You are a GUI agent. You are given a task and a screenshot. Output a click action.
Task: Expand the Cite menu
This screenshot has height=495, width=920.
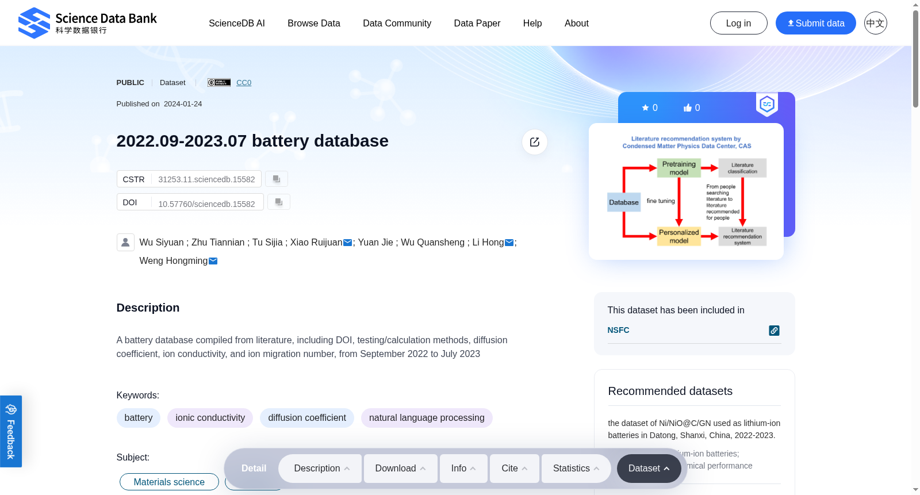point(515,469)
